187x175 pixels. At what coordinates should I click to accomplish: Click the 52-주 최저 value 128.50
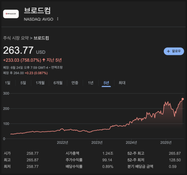(x=175, y=160)
